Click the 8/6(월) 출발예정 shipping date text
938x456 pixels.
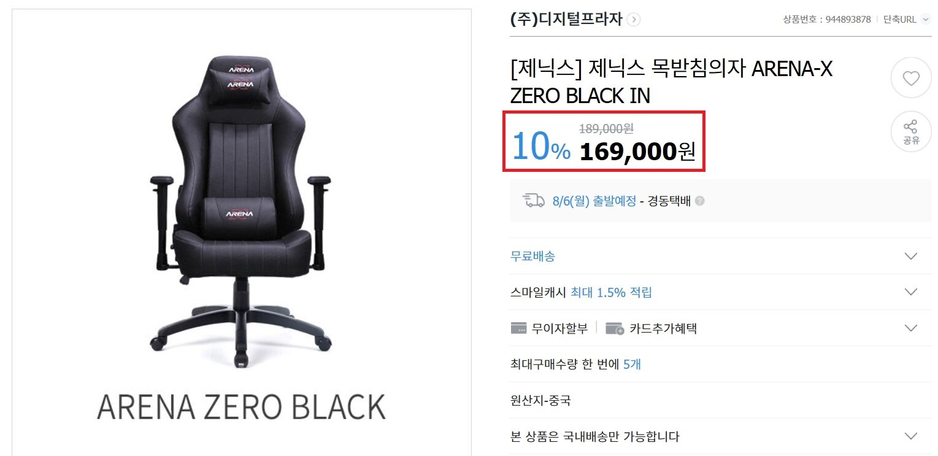pyautogui.click(x=594, y=201)
